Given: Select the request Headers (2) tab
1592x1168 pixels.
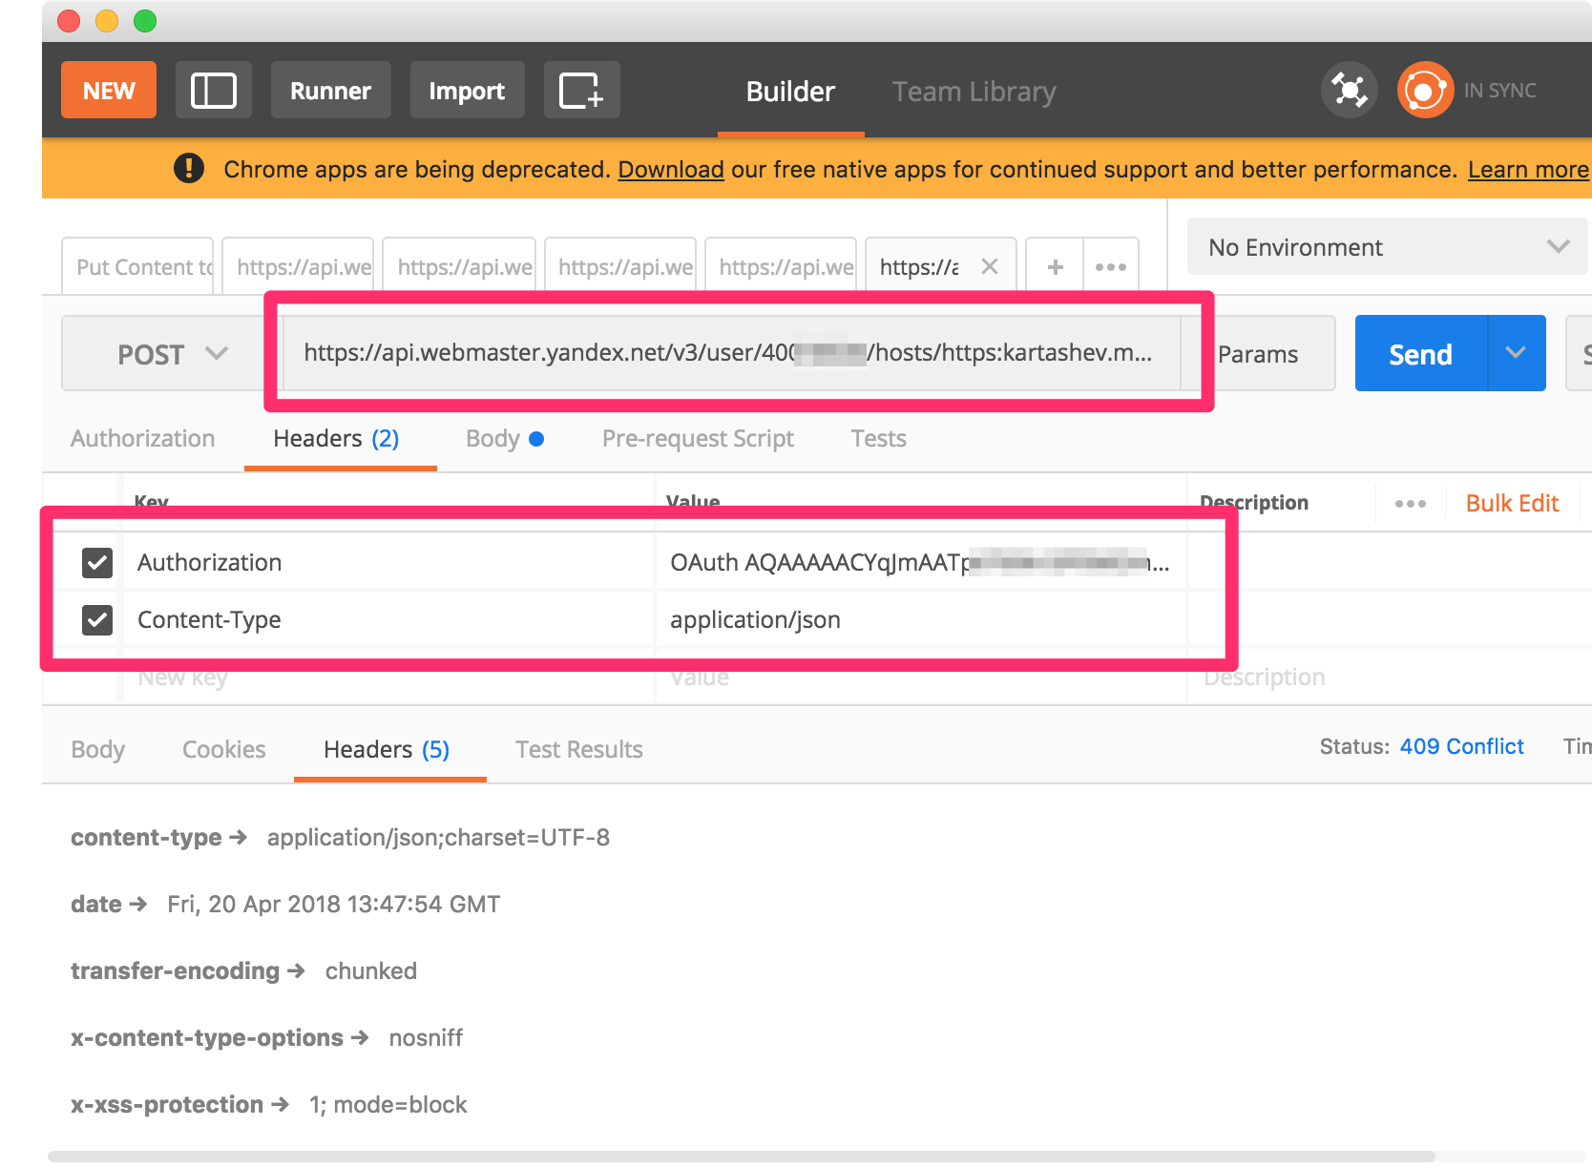Looking at the screenshot, I should (337, 439).
